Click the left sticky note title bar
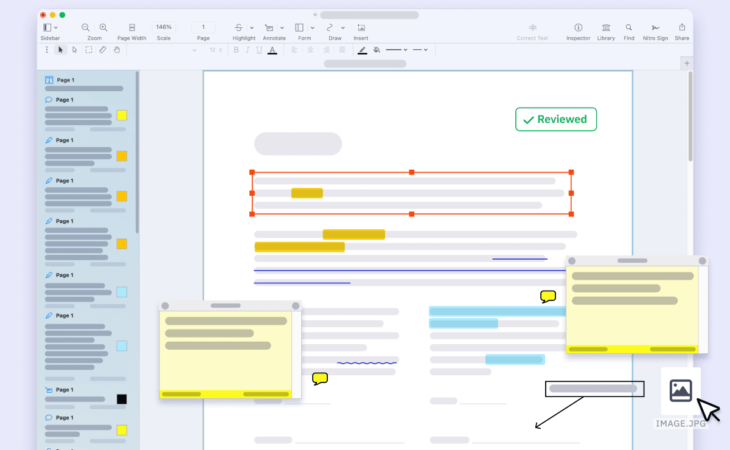Viewport: 730px width, 450px height. pyautogui.click(x=230, y=306)
